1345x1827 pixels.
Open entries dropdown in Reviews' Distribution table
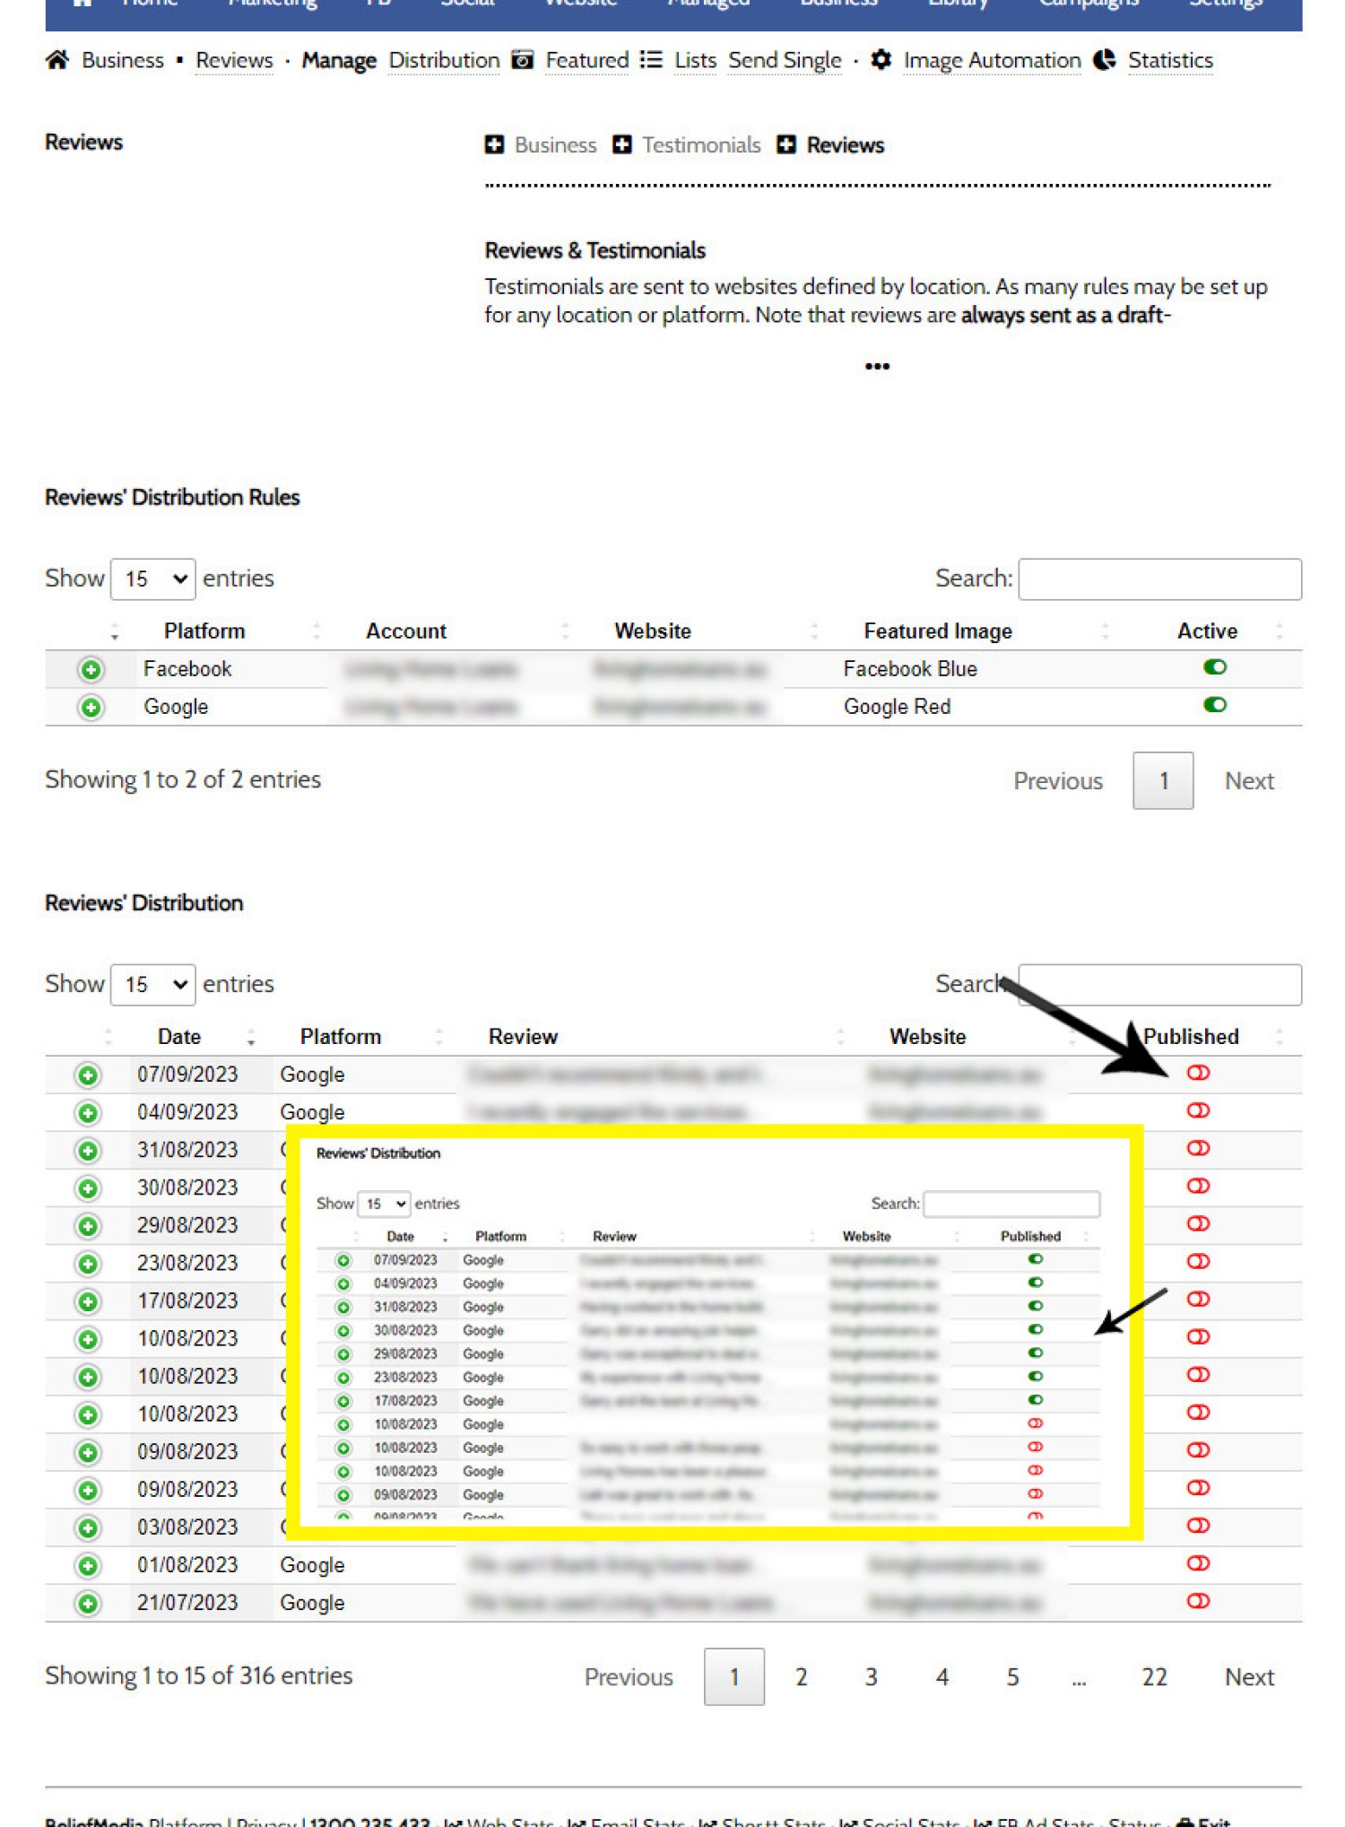[153, 985]
